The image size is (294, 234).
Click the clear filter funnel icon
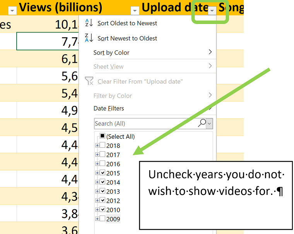[x=89, y=81]
